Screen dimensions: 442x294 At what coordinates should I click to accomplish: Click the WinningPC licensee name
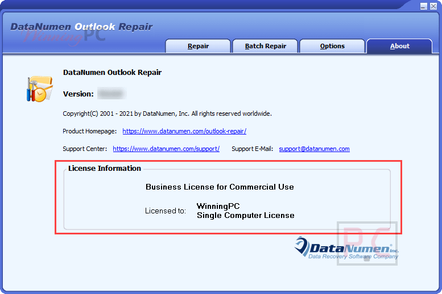pos(218,206)
